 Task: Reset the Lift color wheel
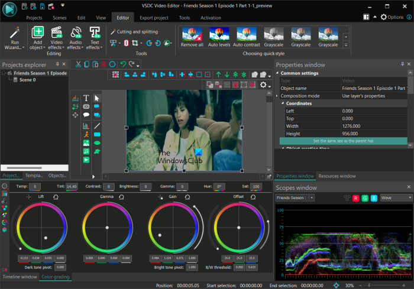pos(55,196)
